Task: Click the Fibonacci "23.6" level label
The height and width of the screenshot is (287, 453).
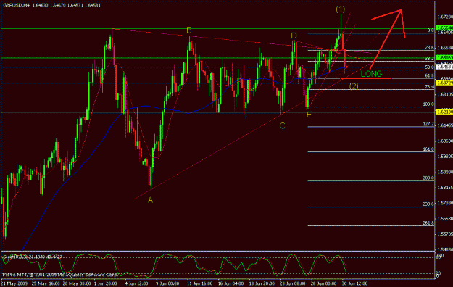Action: coord(429,47)
